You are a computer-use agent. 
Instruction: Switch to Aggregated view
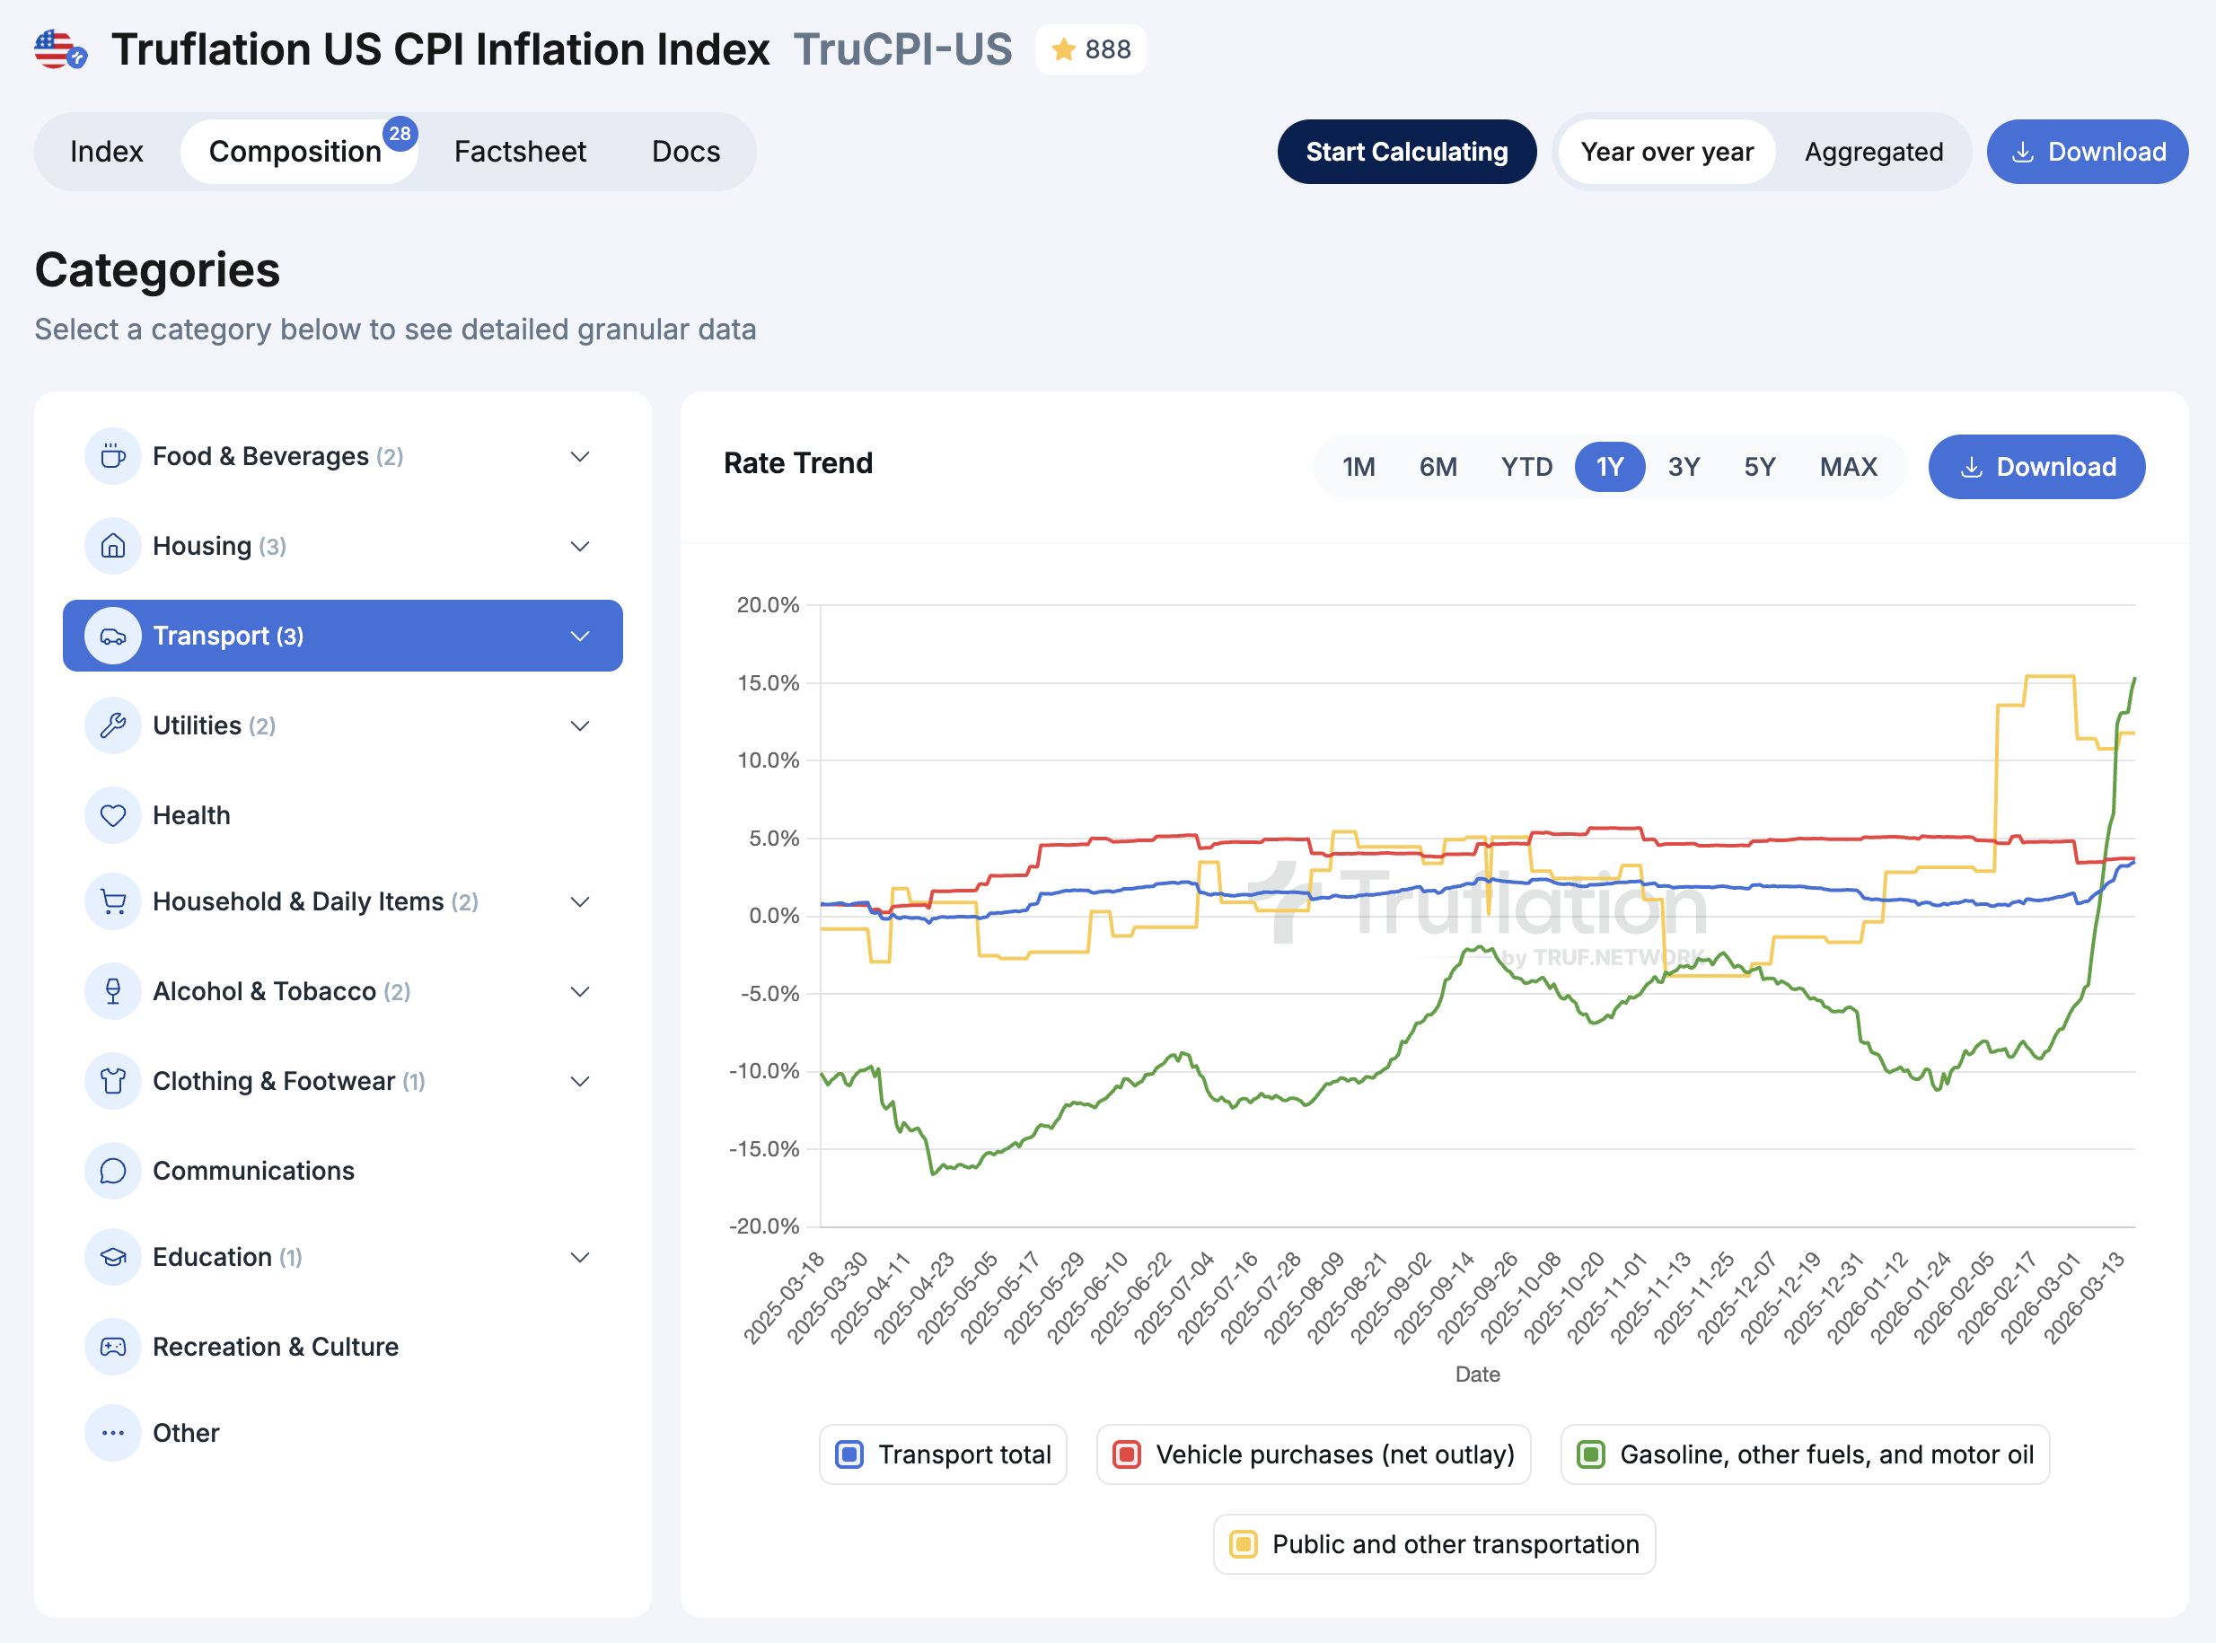pyautogui.click(x=1873, y=152)
